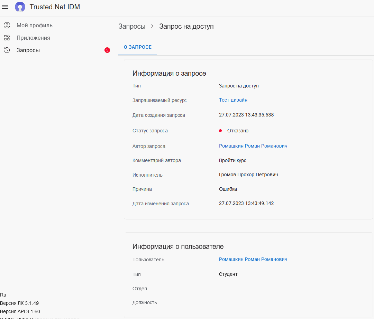Click the label Дата изменения запроса

161,204
